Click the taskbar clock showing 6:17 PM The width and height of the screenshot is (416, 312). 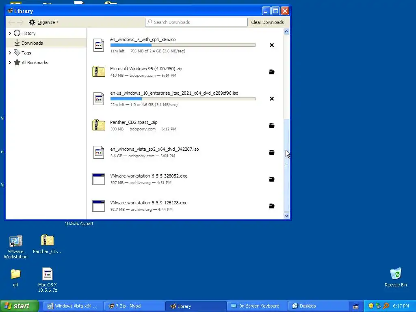click(x=401, y=306)
